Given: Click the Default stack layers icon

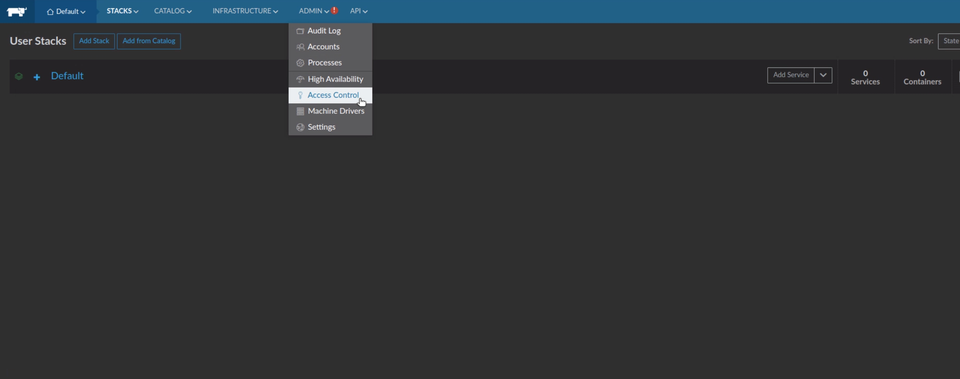Looking at the screenshot, I should (19, 76).
